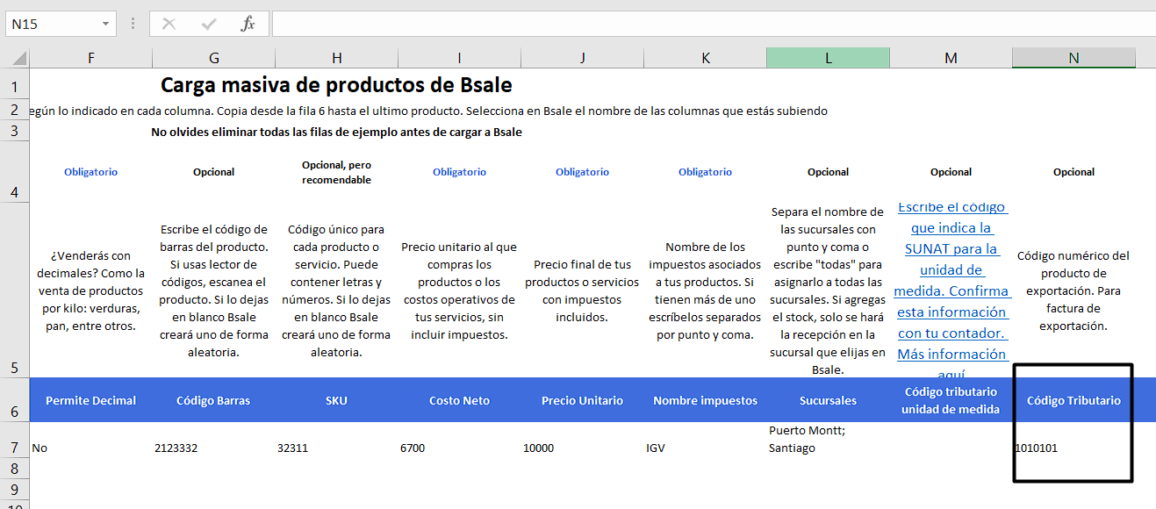Select row 8 header
The height and width of the screenshot is (509, 1156).
14,470
